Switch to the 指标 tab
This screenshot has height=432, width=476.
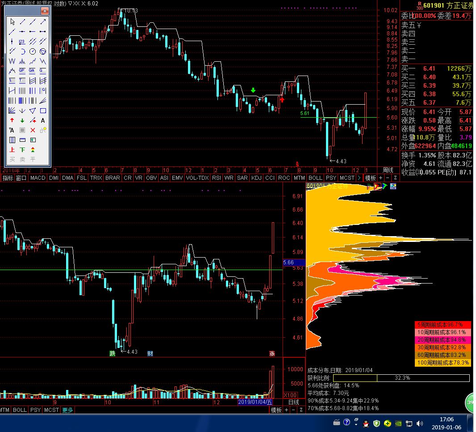pyautogui.click(x=8, y=178)
